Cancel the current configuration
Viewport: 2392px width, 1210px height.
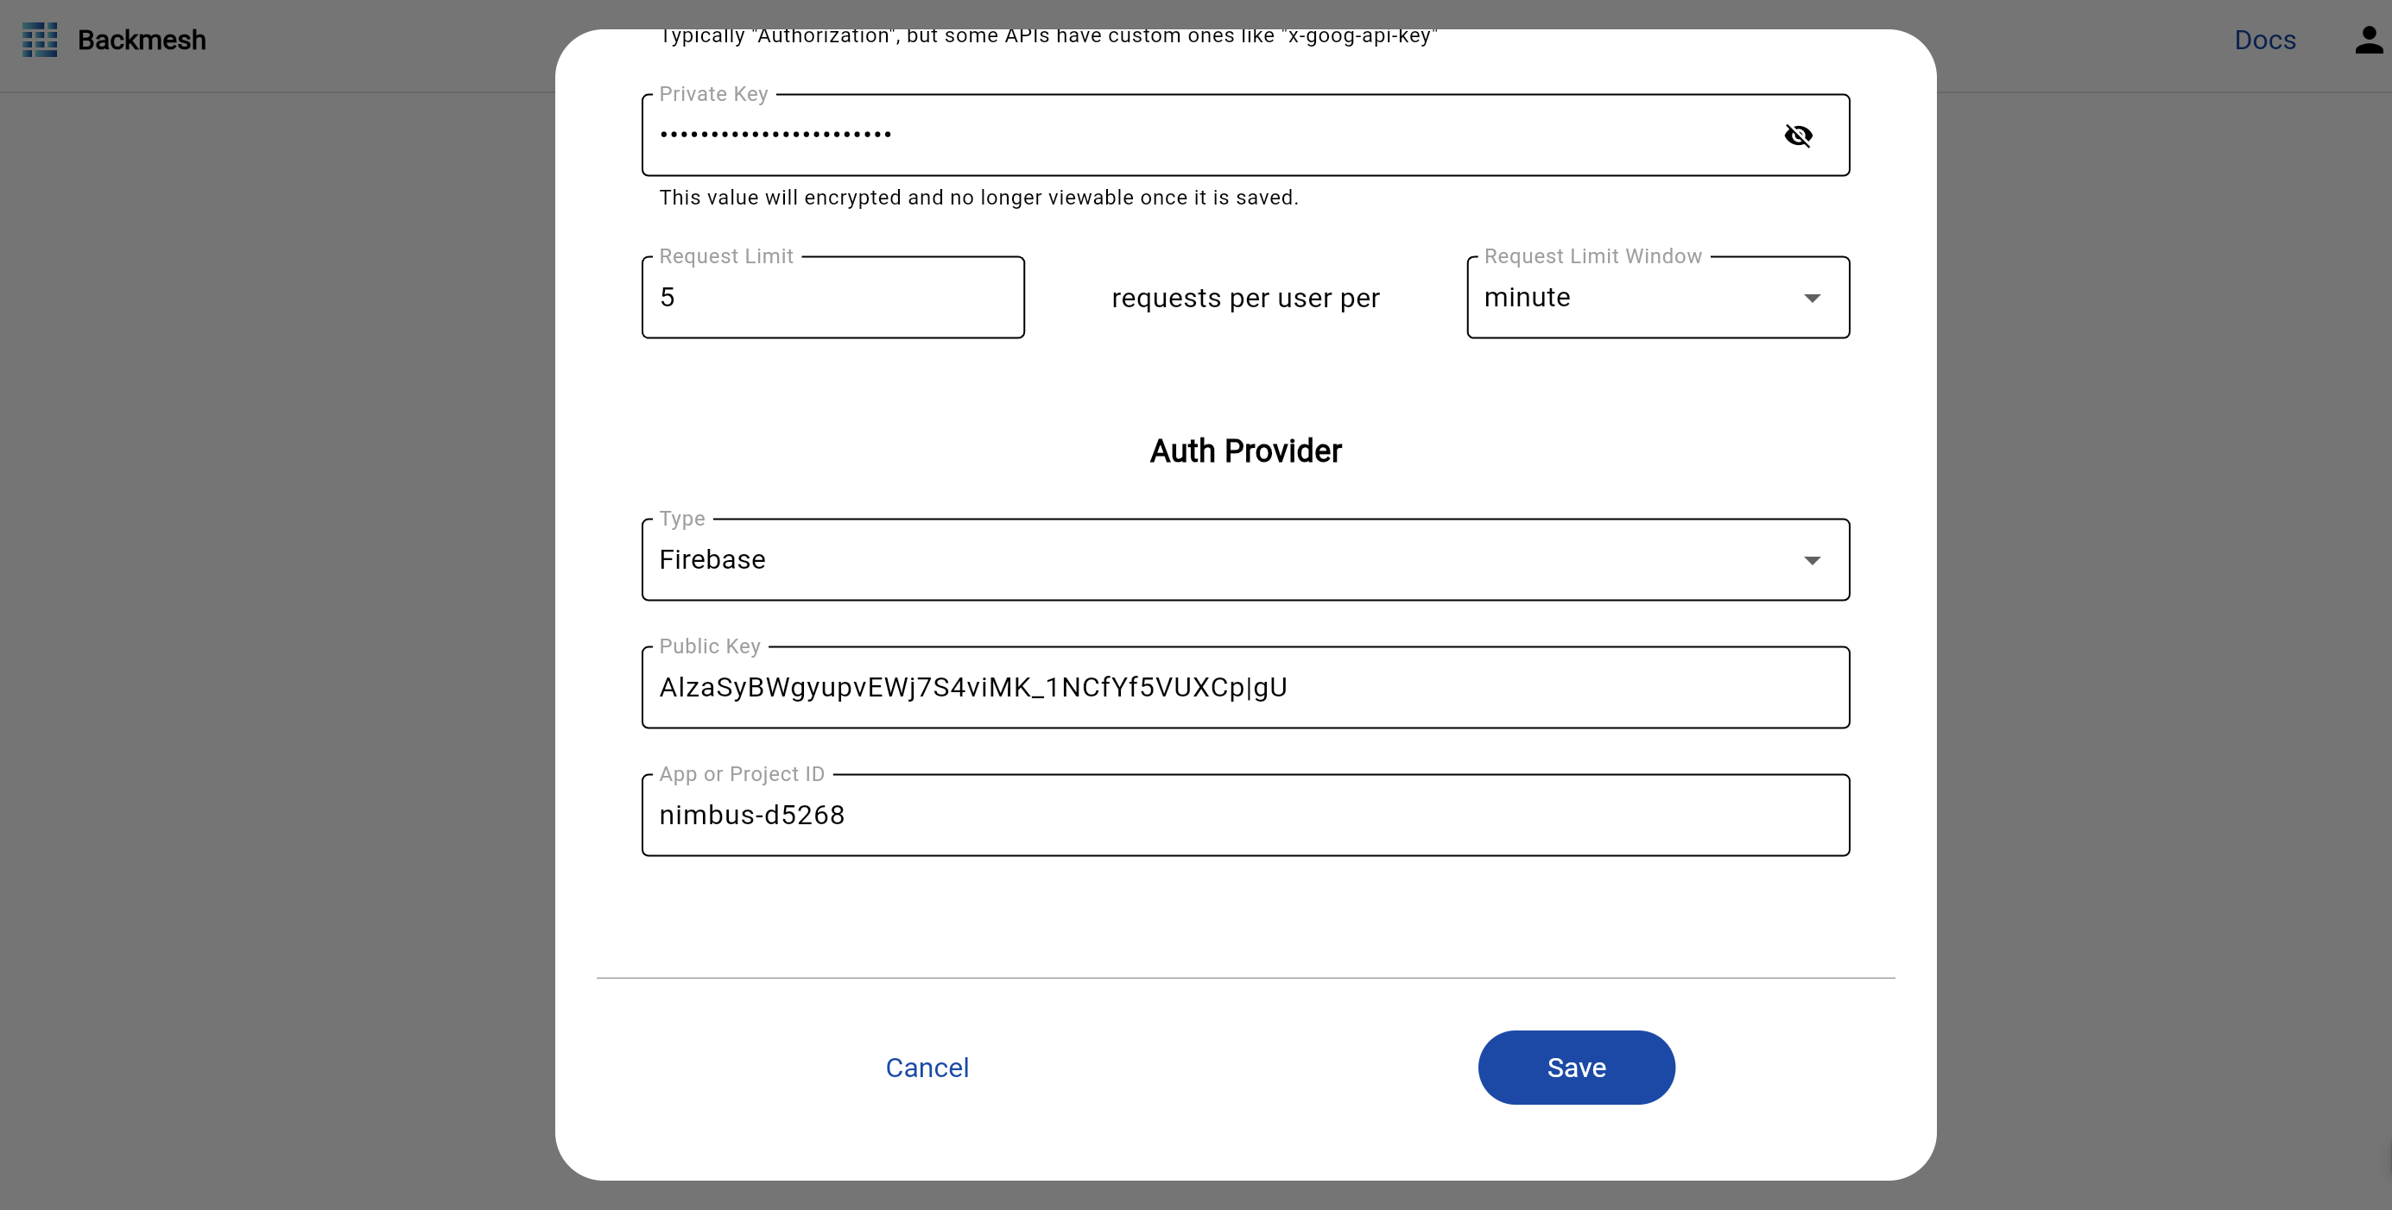[x=927, y=1067]
